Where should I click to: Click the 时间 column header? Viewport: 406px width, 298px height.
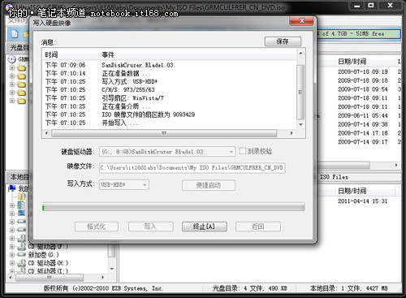pos(51,54)
